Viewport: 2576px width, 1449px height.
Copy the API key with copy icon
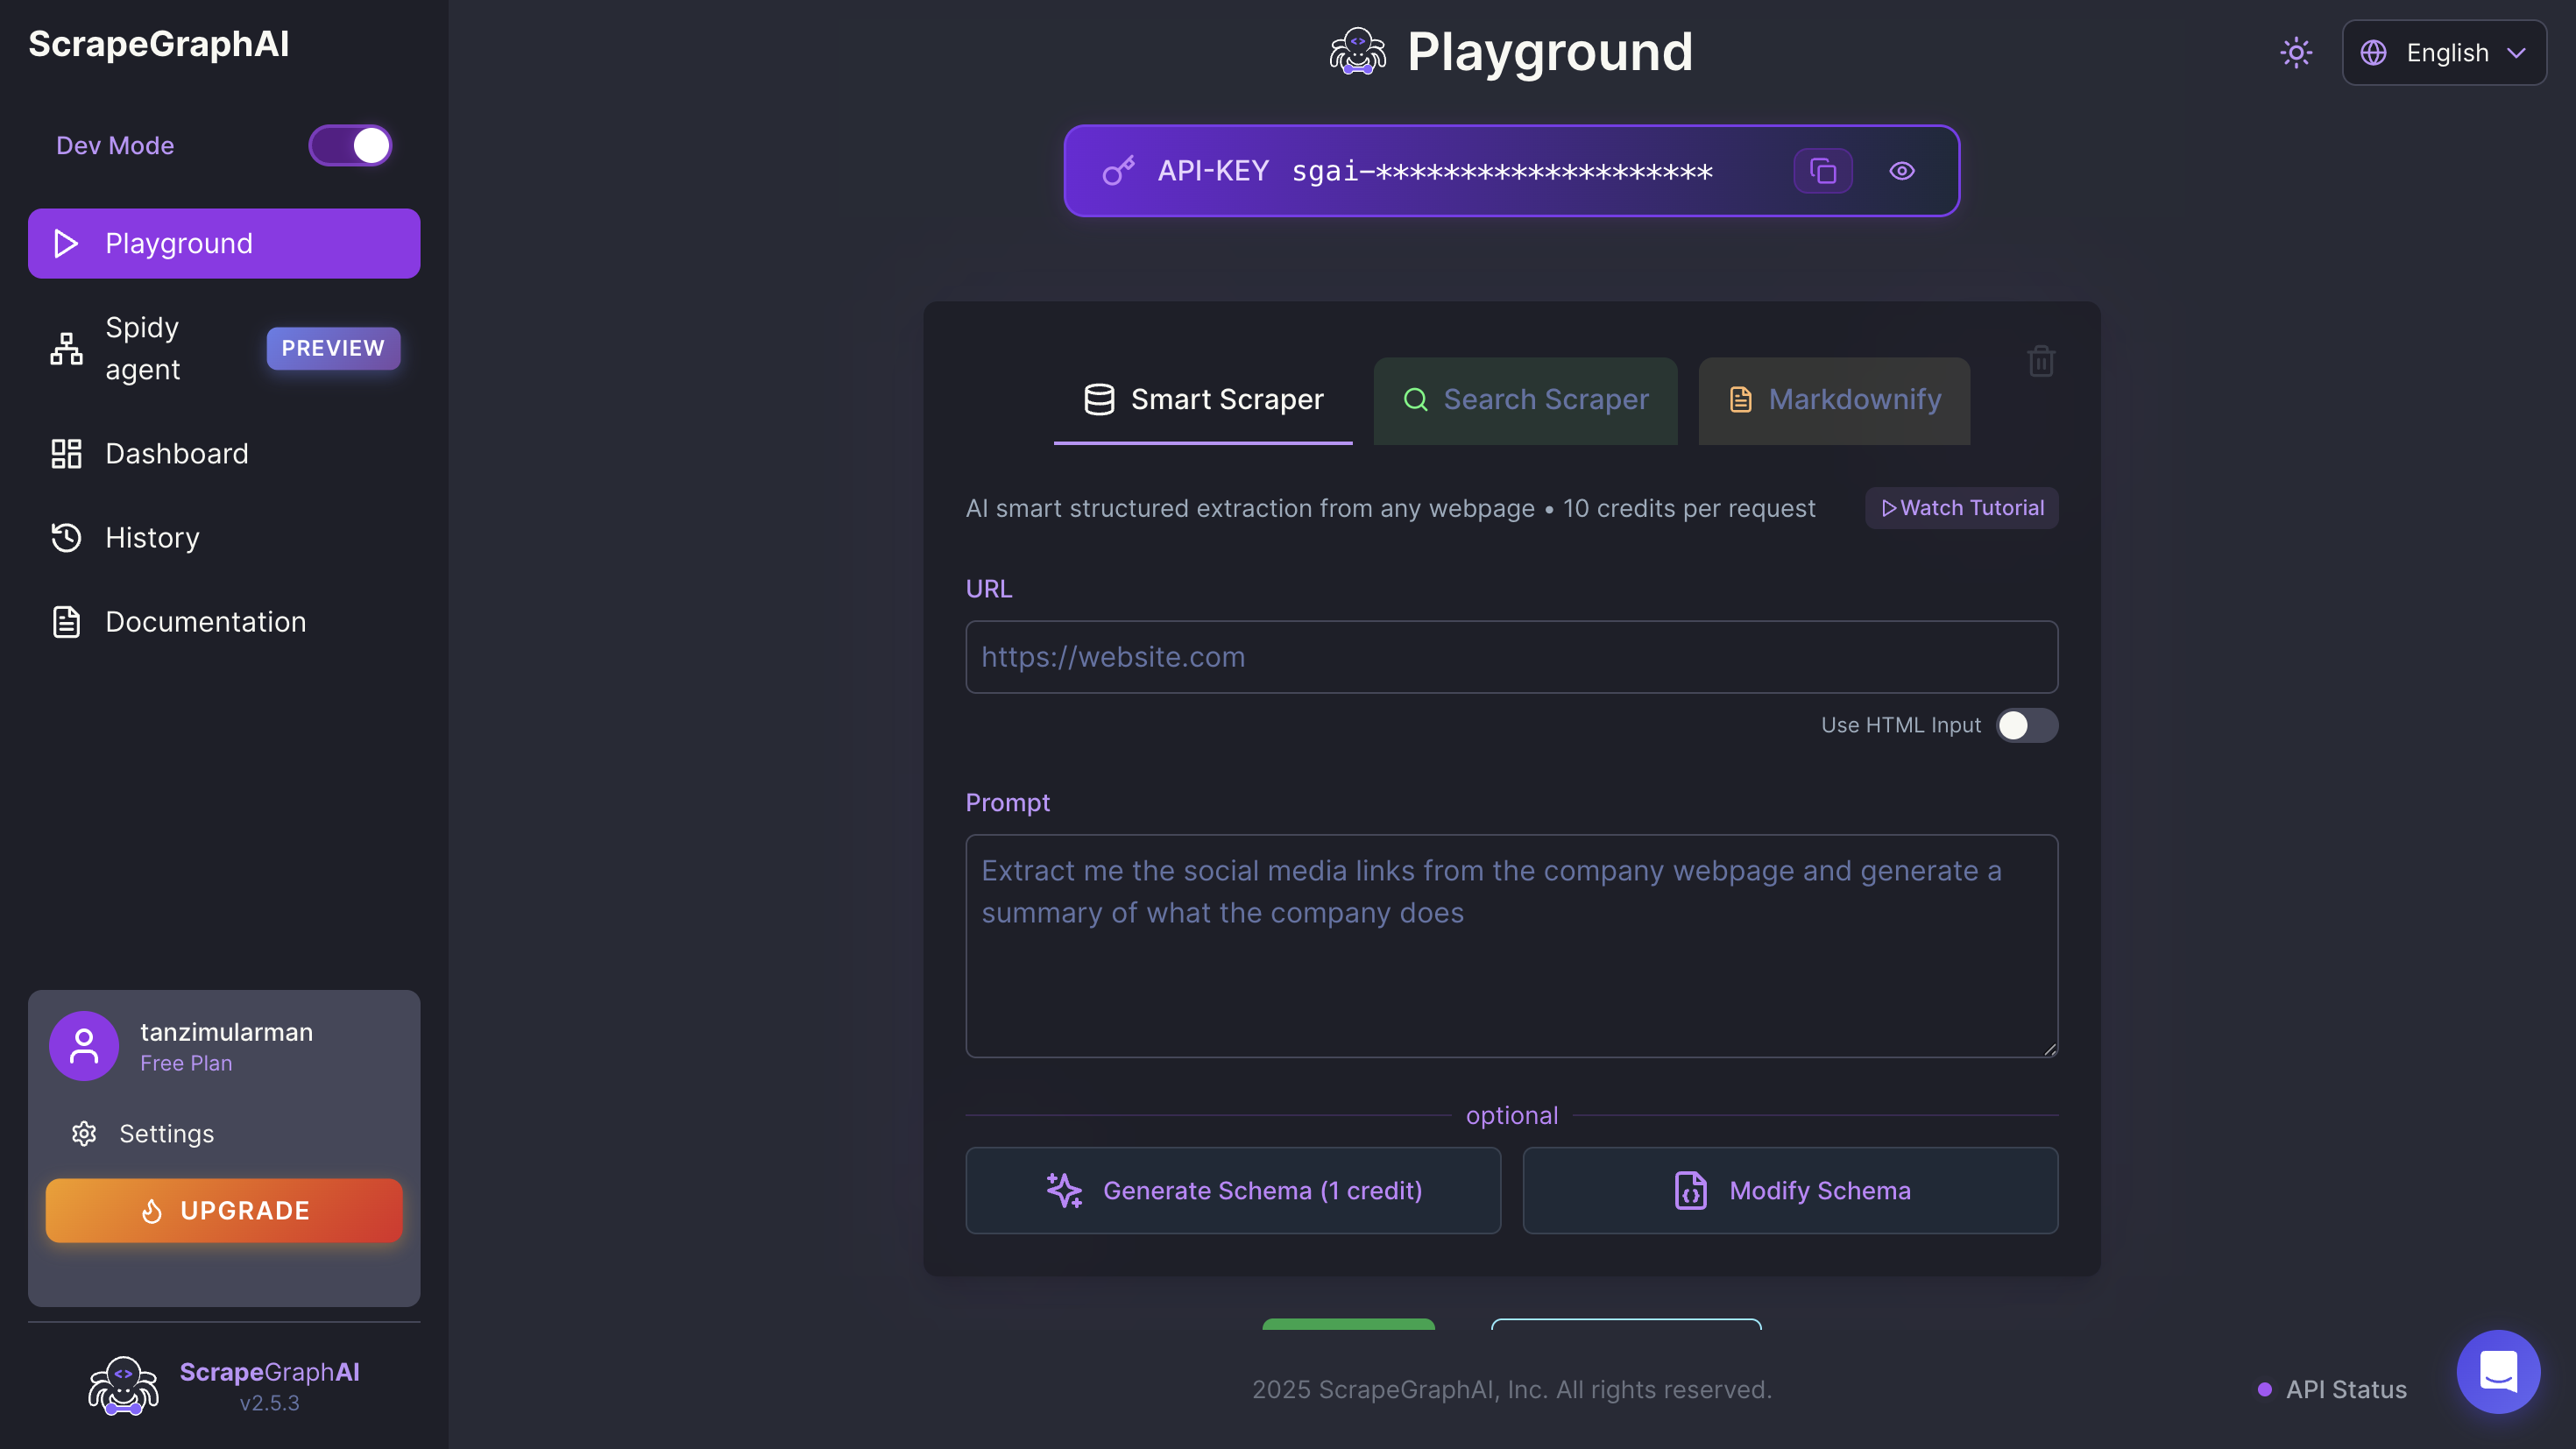point(1822,171)
